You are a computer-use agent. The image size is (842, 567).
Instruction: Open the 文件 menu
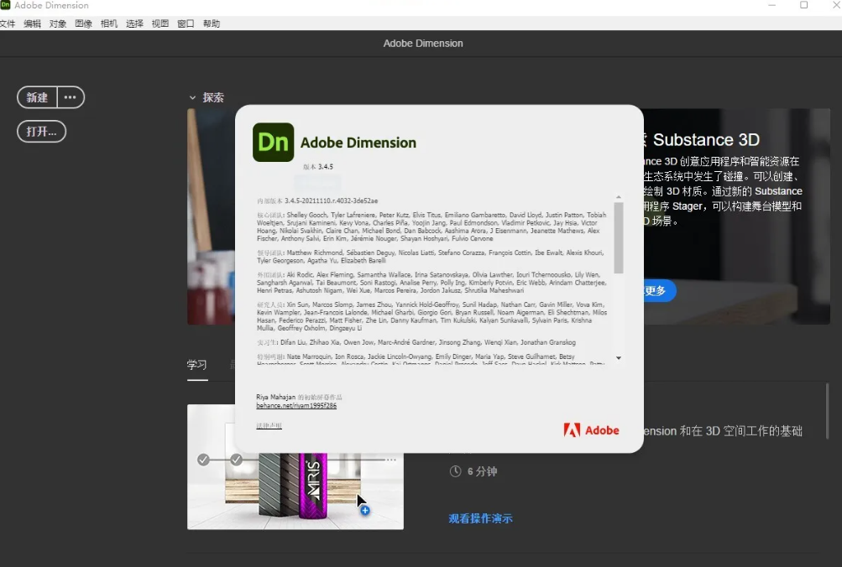coord(8,23)
